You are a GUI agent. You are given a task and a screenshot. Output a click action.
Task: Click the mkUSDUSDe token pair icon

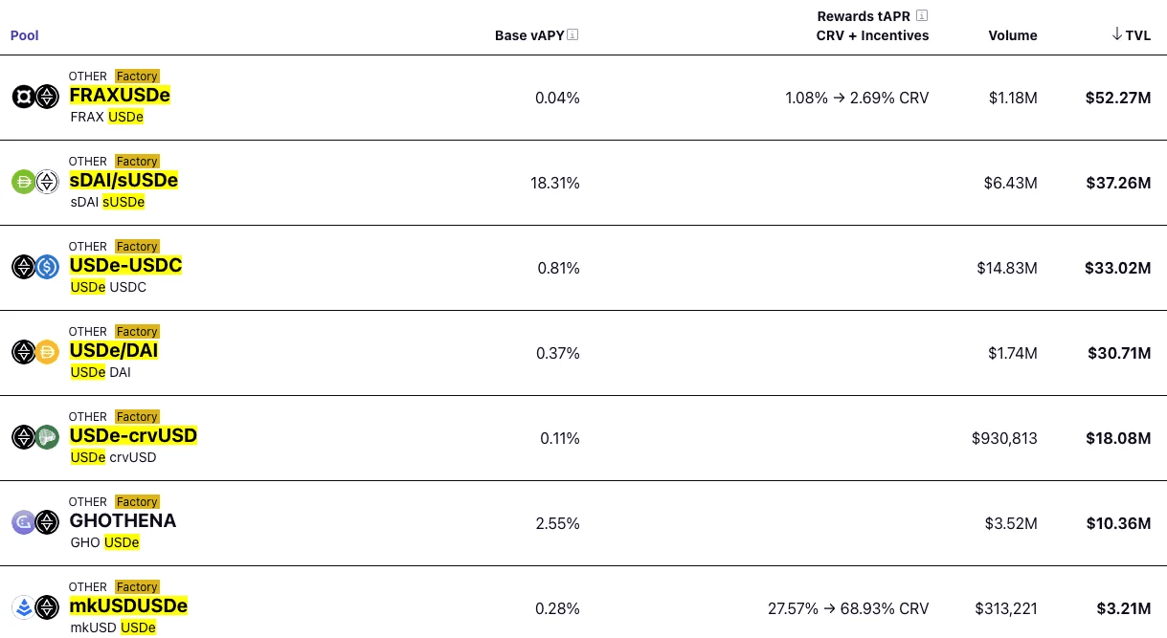point(35,607)
